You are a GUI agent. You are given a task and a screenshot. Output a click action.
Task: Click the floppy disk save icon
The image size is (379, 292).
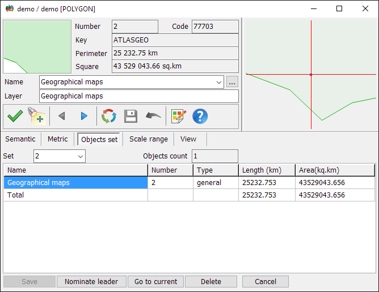(130, 116)
